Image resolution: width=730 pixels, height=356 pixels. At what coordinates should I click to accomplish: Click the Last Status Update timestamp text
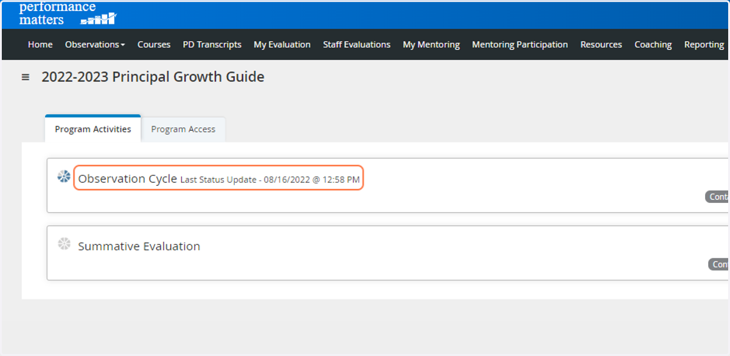pos(270,180)
